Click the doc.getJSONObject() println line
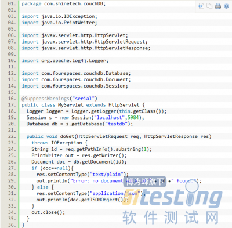 pyautogui.click(x=82, y=200)
